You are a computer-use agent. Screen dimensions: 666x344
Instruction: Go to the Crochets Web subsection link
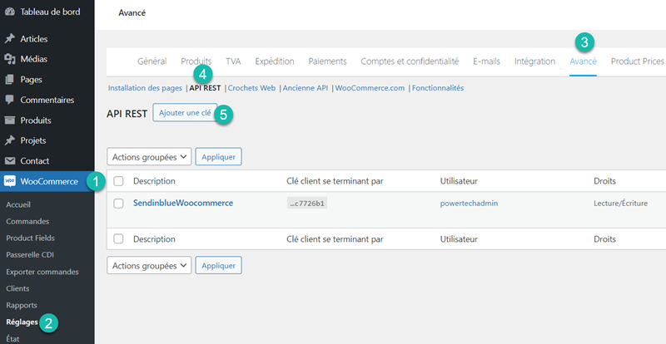point(251,88)
